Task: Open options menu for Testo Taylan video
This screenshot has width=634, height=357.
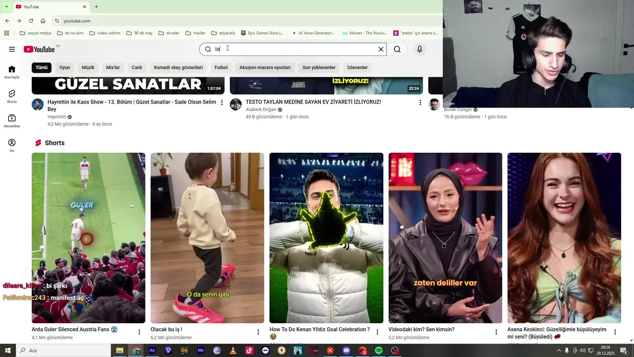Action: point(420,103)
